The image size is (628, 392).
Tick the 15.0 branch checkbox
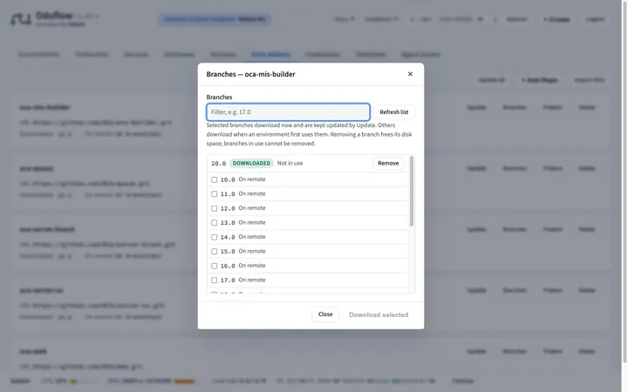coord(215,252)
